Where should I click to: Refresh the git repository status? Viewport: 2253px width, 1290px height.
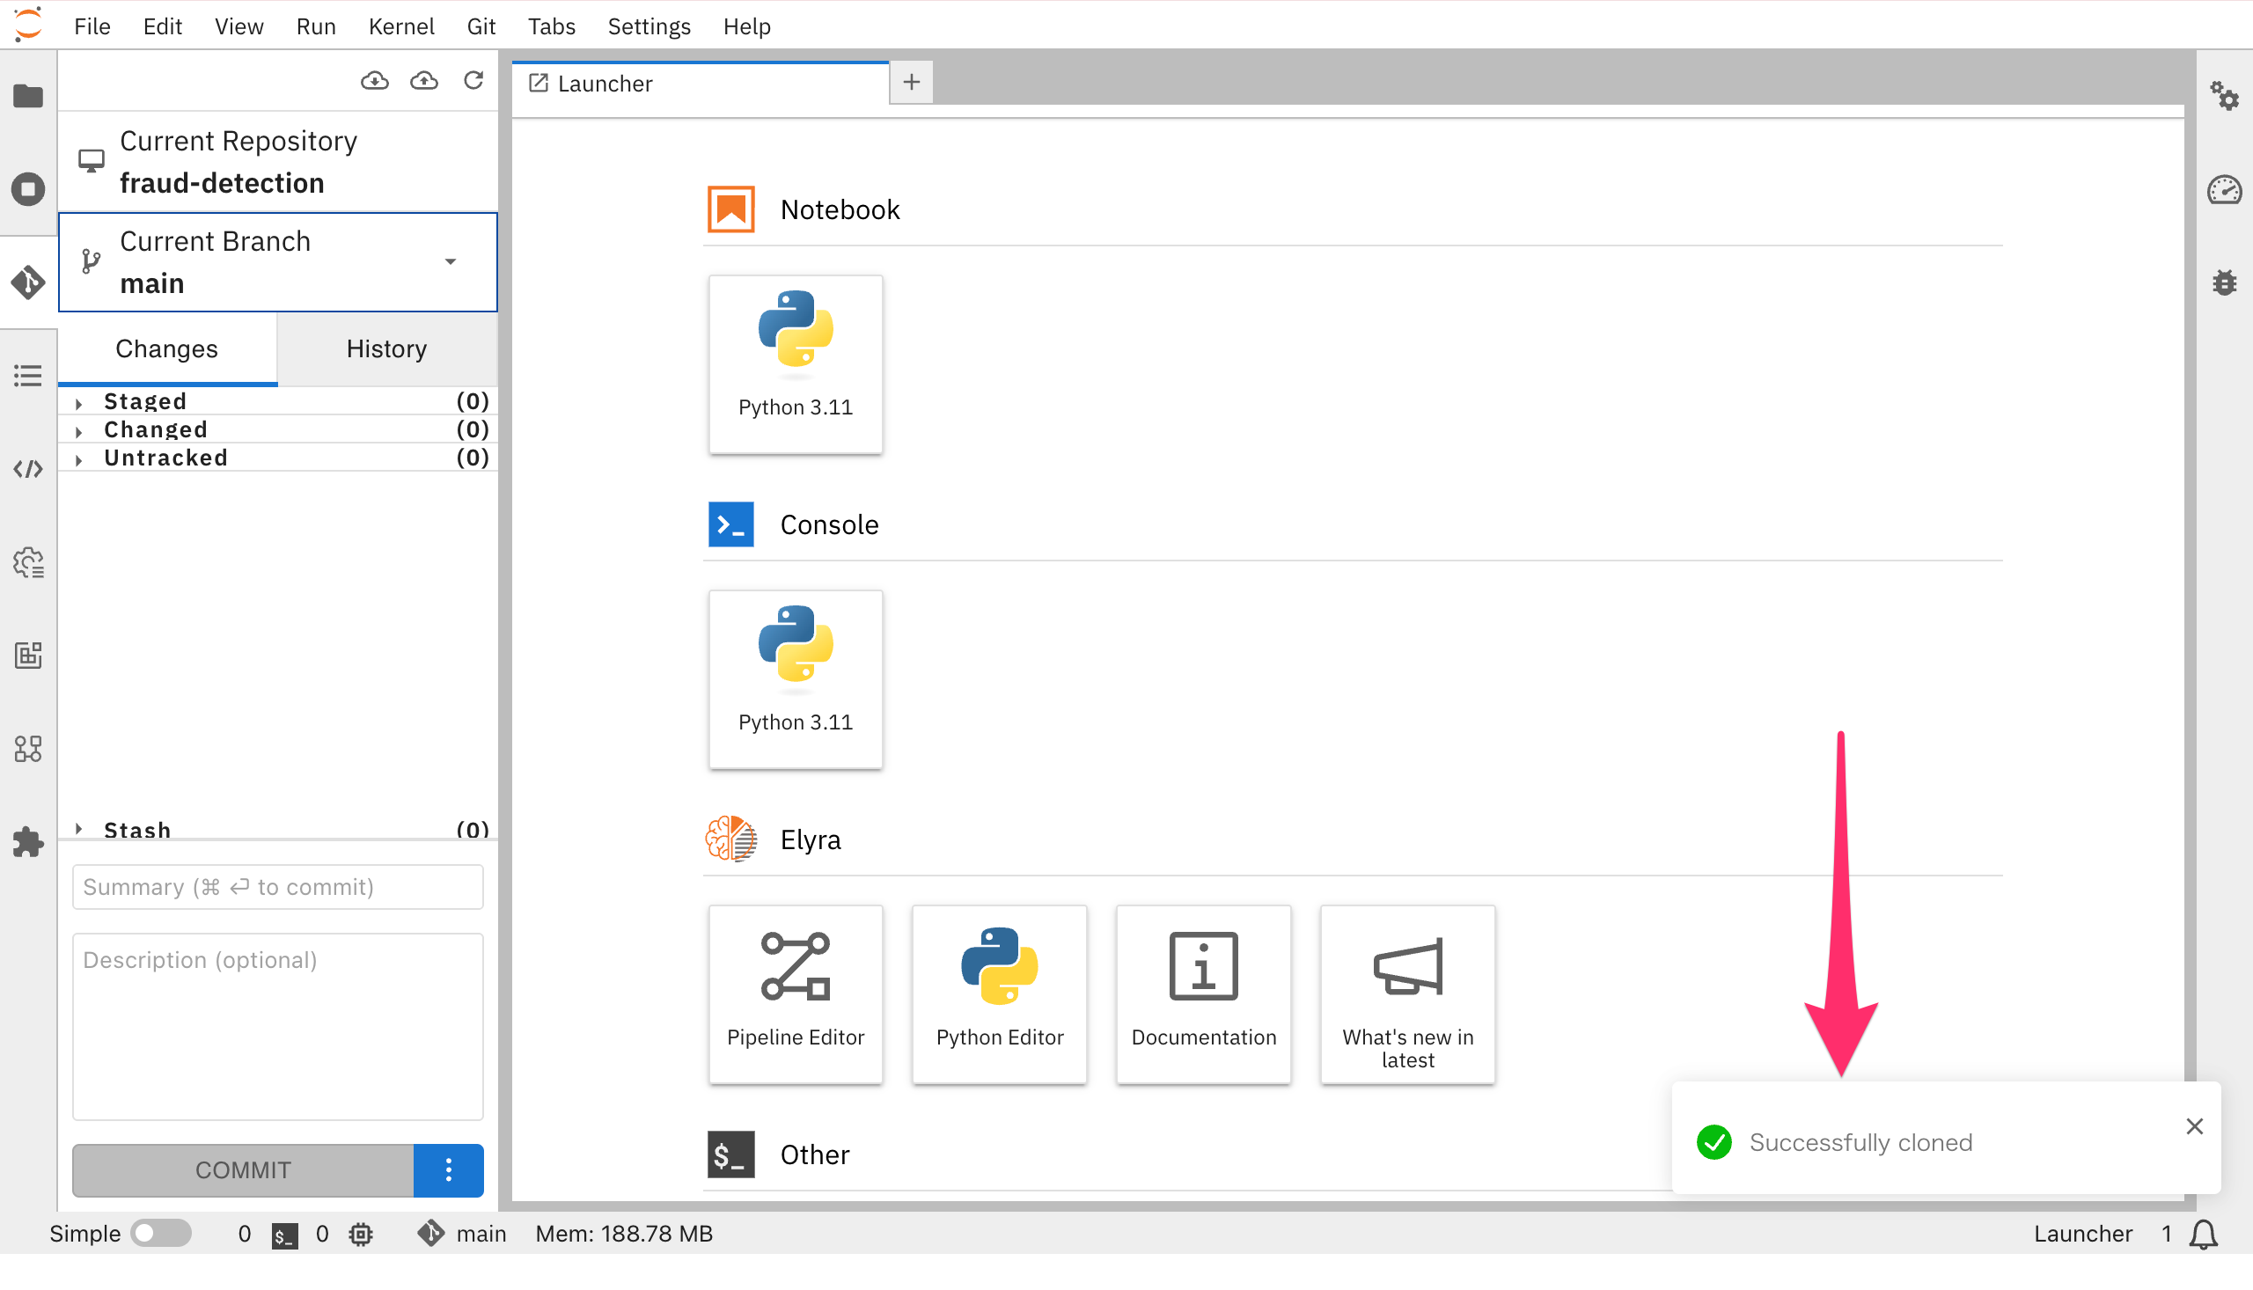474,82
